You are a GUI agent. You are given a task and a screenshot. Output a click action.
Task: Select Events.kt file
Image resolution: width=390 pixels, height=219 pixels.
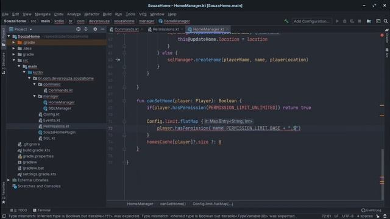pyautogui.click(x=51, y=120)
